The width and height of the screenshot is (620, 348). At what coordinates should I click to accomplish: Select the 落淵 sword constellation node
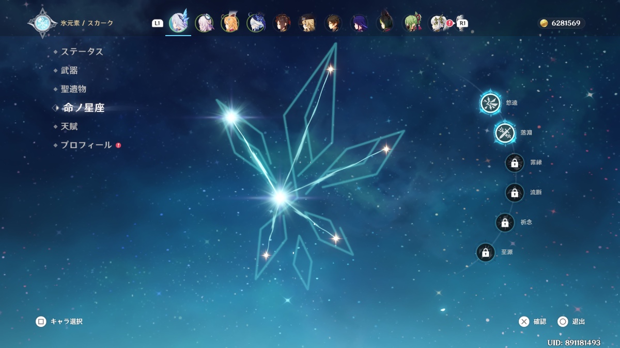pyautogui.click(x=505, y=132)
